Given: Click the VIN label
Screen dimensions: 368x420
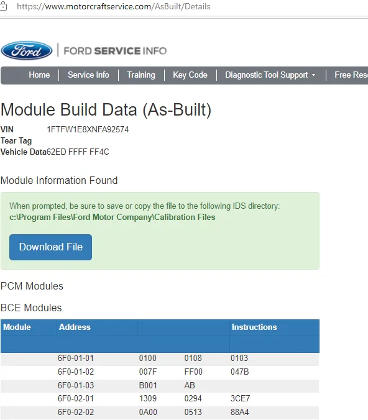Looking at the screenshot, I should pos(7,130).
